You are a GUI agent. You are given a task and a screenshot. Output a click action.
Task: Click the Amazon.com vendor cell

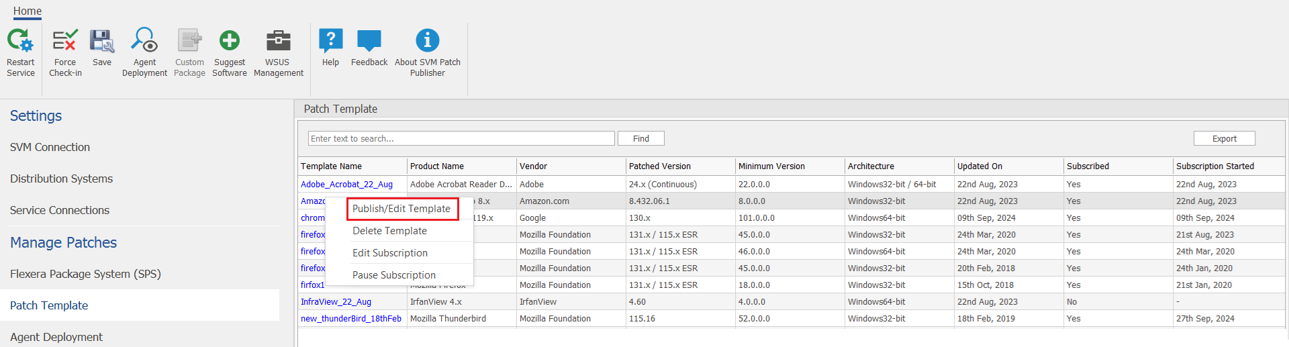point(571,201)
